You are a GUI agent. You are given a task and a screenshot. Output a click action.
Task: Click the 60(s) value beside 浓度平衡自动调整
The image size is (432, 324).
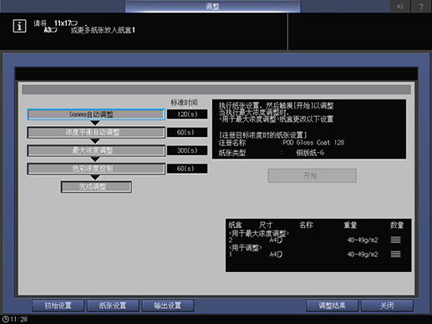point(187,132)
